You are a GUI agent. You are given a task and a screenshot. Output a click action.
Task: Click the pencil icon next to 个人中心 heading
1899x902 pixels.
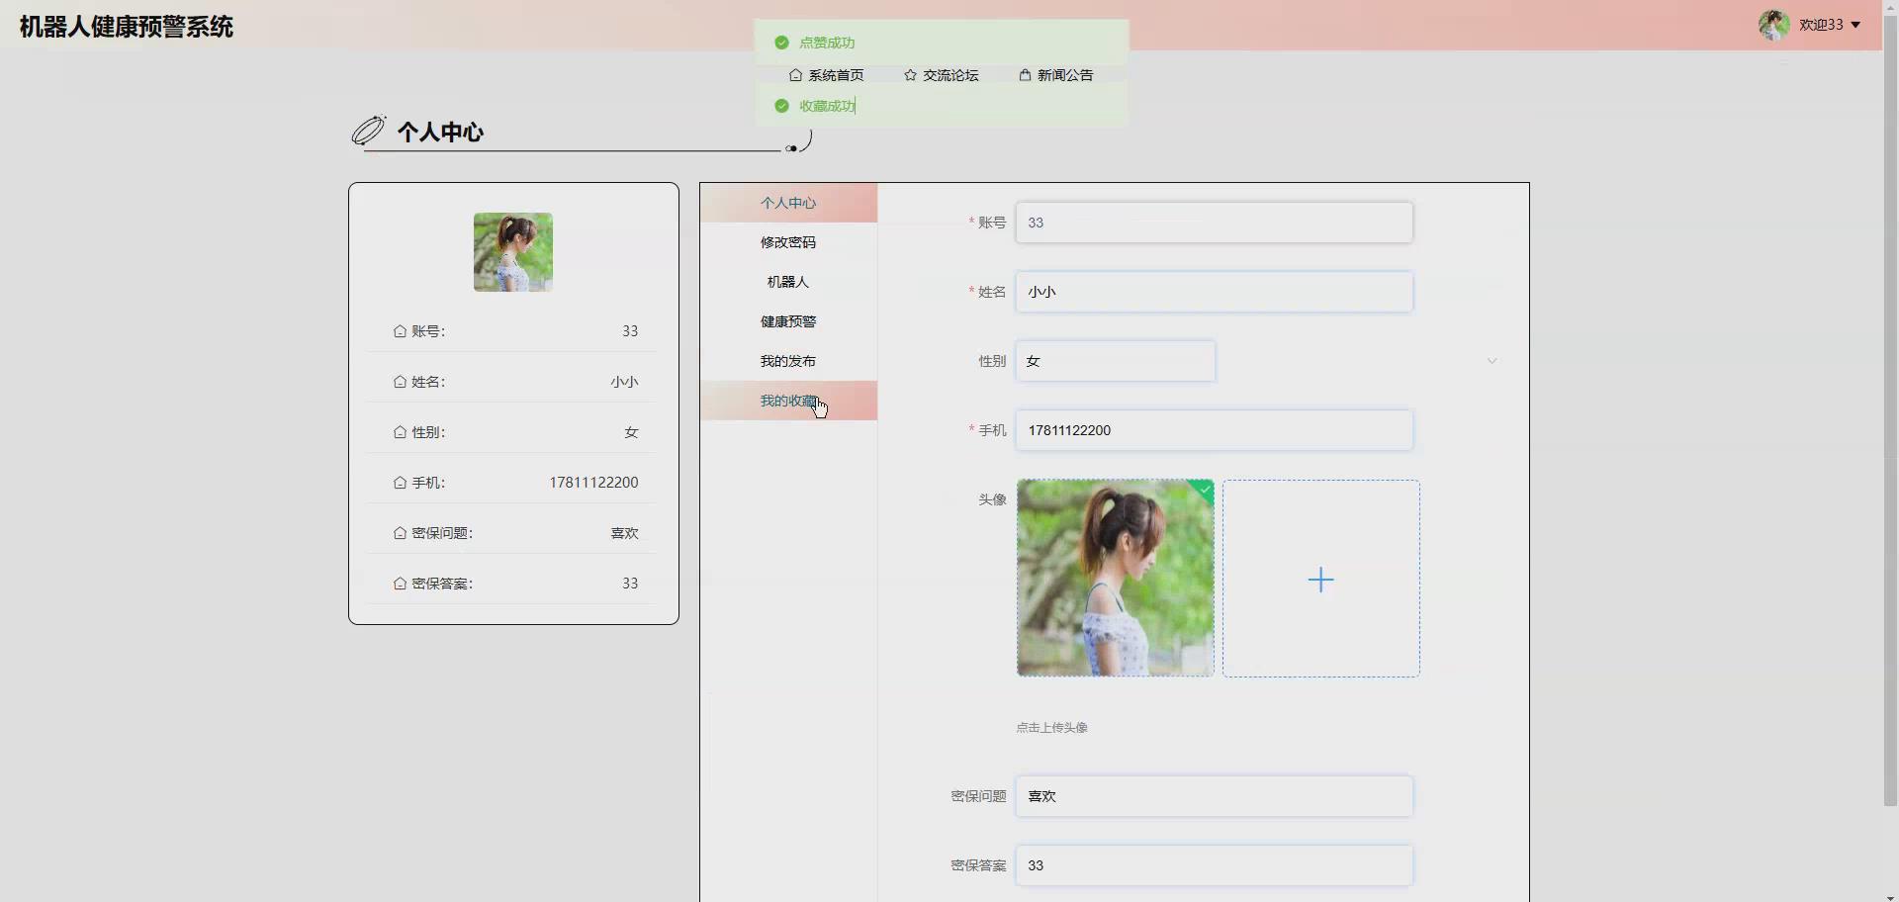(x=368, y=130)
